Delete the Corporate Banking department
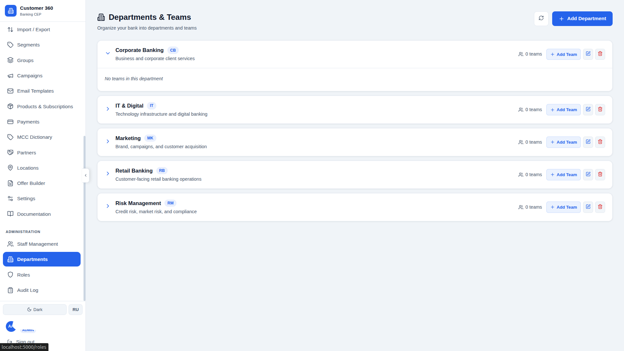Image resolution: width=624 pixels, height=351 pixels. [x=600, y=54]
